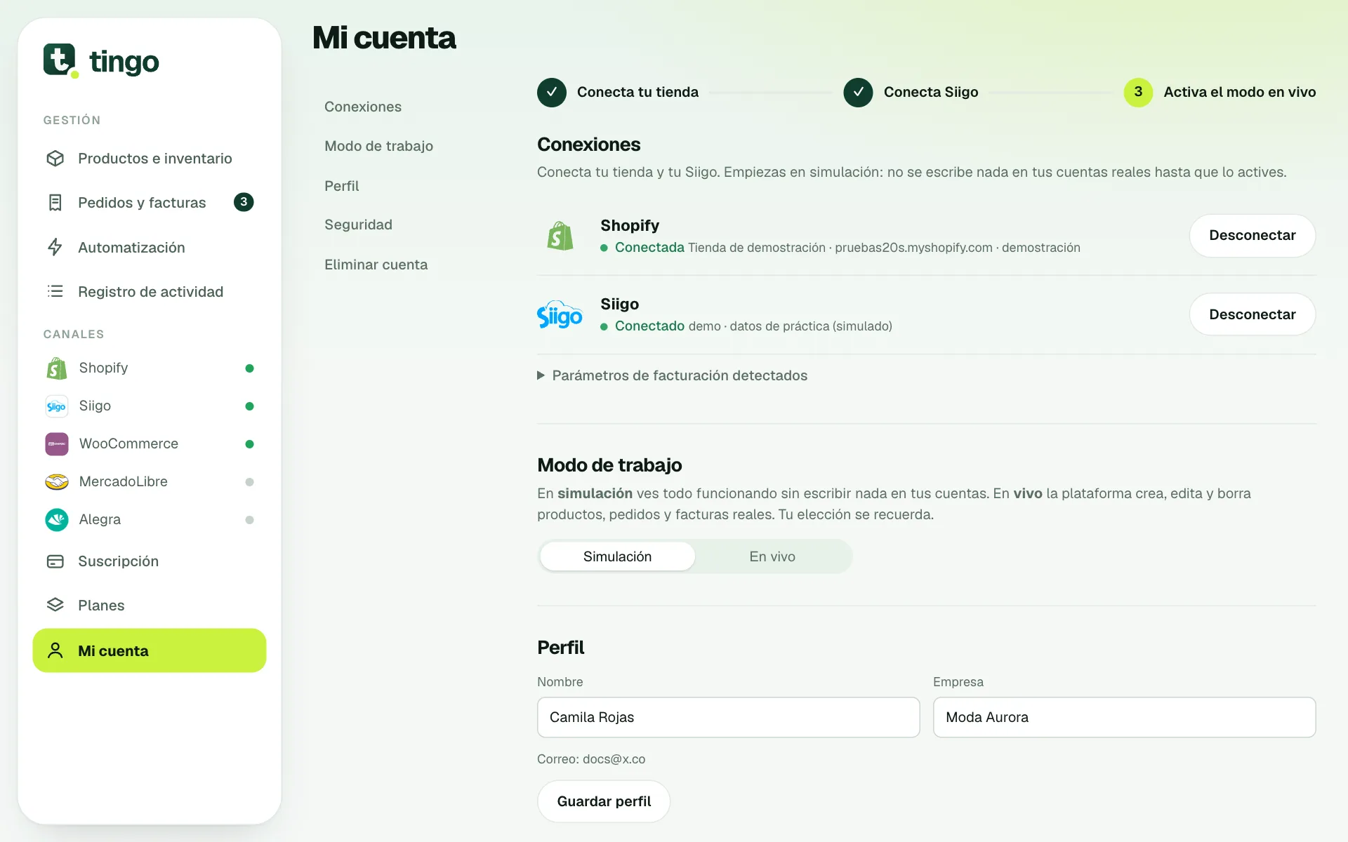Click the Conecta tu tienda checkmark step

[552, 92]
